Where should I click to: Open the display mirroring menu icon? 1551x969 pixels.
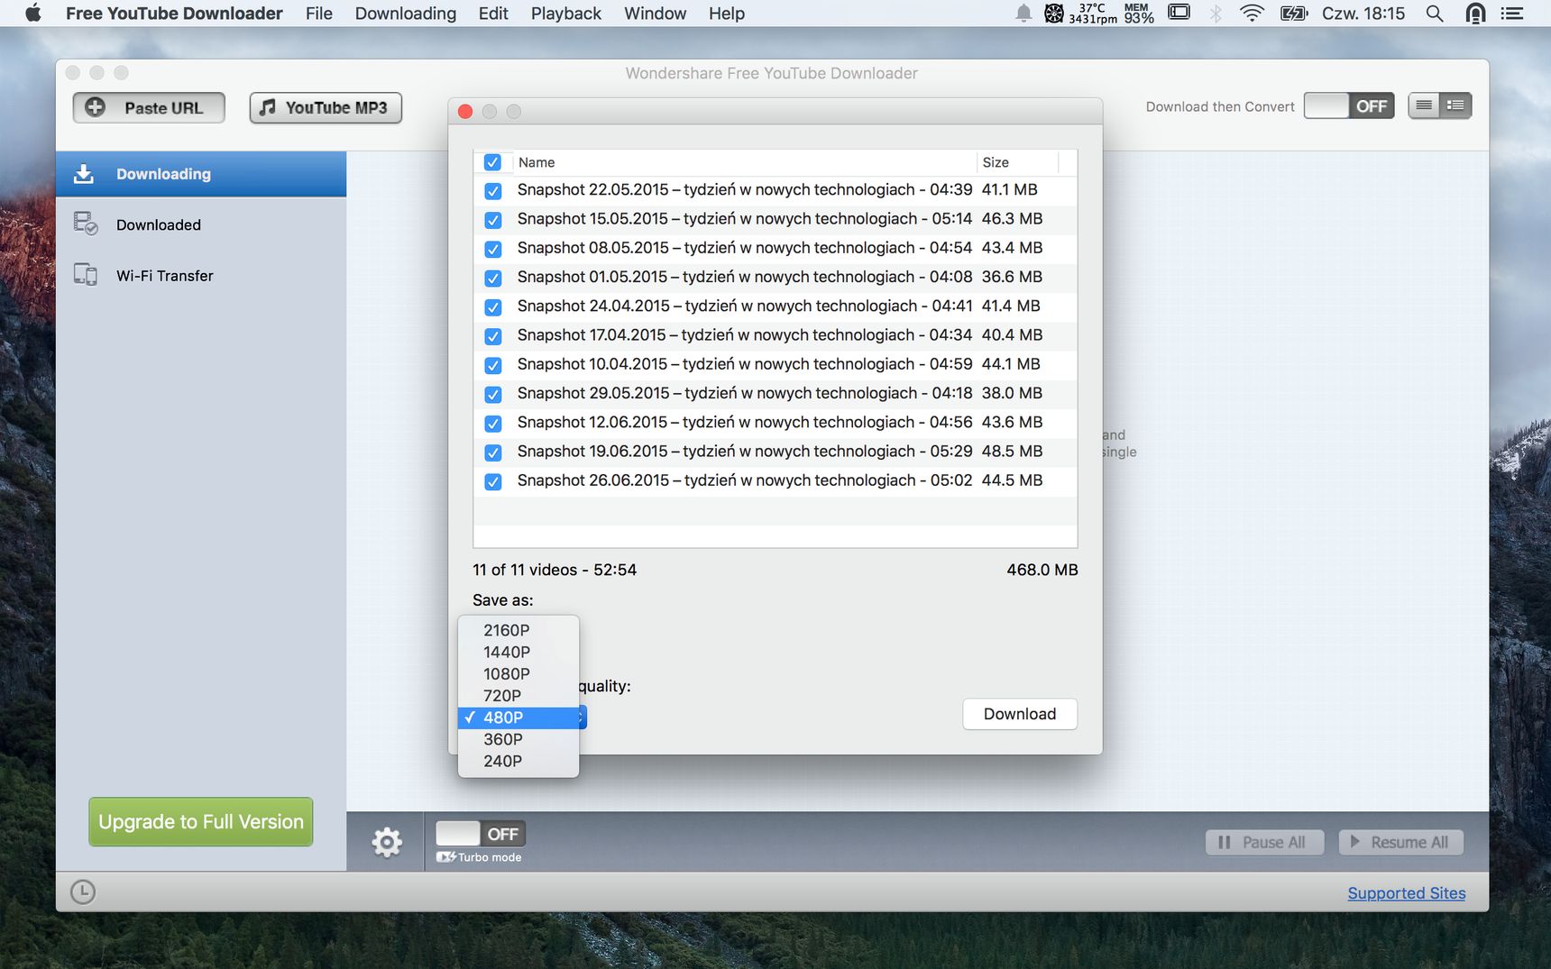click(1179, 13)
